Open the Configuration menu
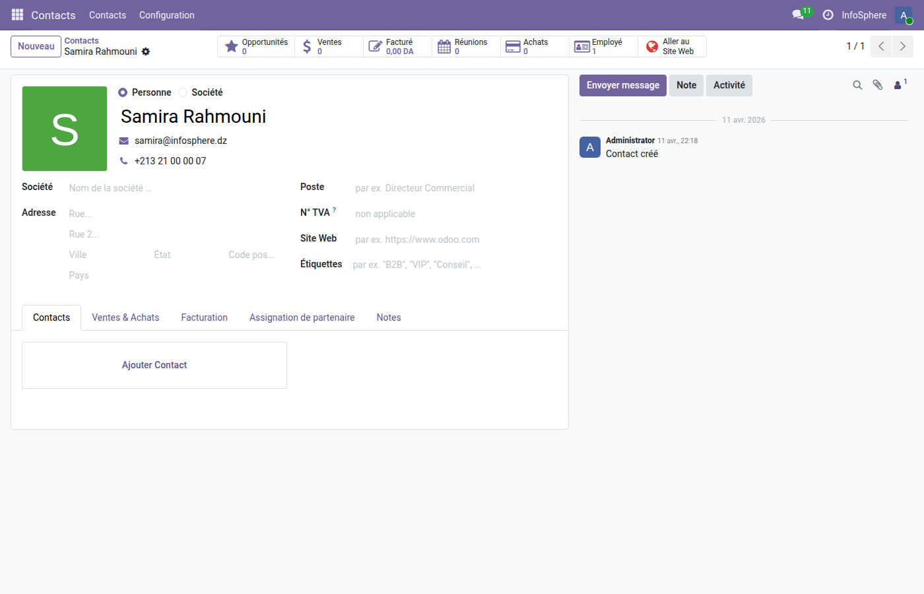 tap(166, 15)
